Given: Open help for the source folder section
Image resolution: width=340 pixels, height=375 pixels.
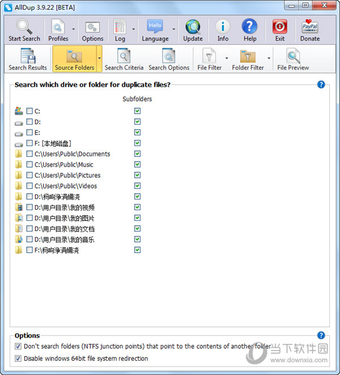Looking at the screenshot, I should pyautogui.click(x=321, y=84).
